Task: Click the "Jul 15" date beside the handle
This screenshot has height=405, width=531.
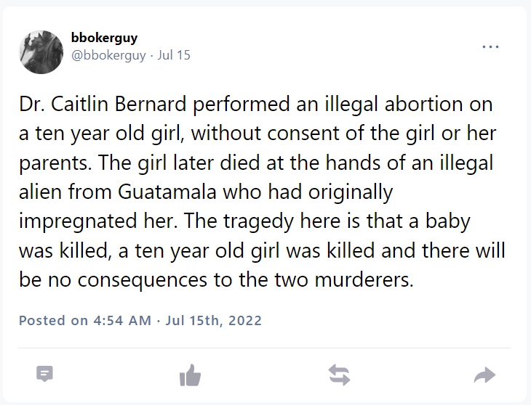Action: point(174,55)
